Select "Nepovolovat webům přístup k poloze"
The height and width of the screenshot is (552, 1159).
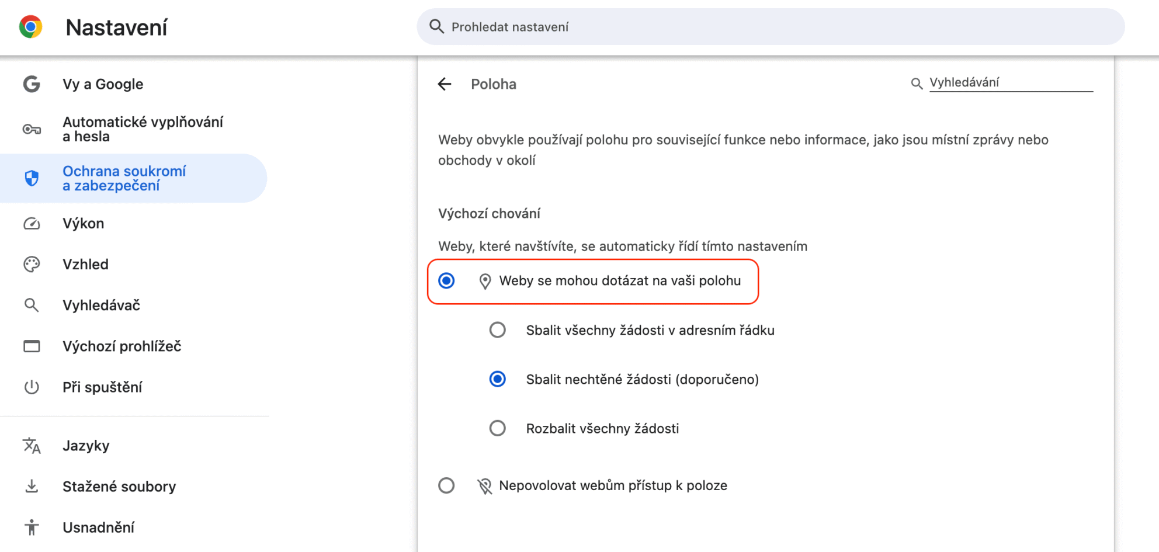click(x=447, y=485)
